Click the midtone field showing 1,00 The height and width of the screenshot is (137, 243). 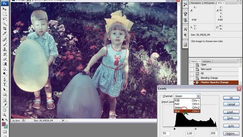pos(189,133)
